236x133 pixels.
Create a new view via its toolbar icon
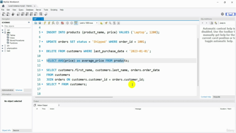coord(27,14)
